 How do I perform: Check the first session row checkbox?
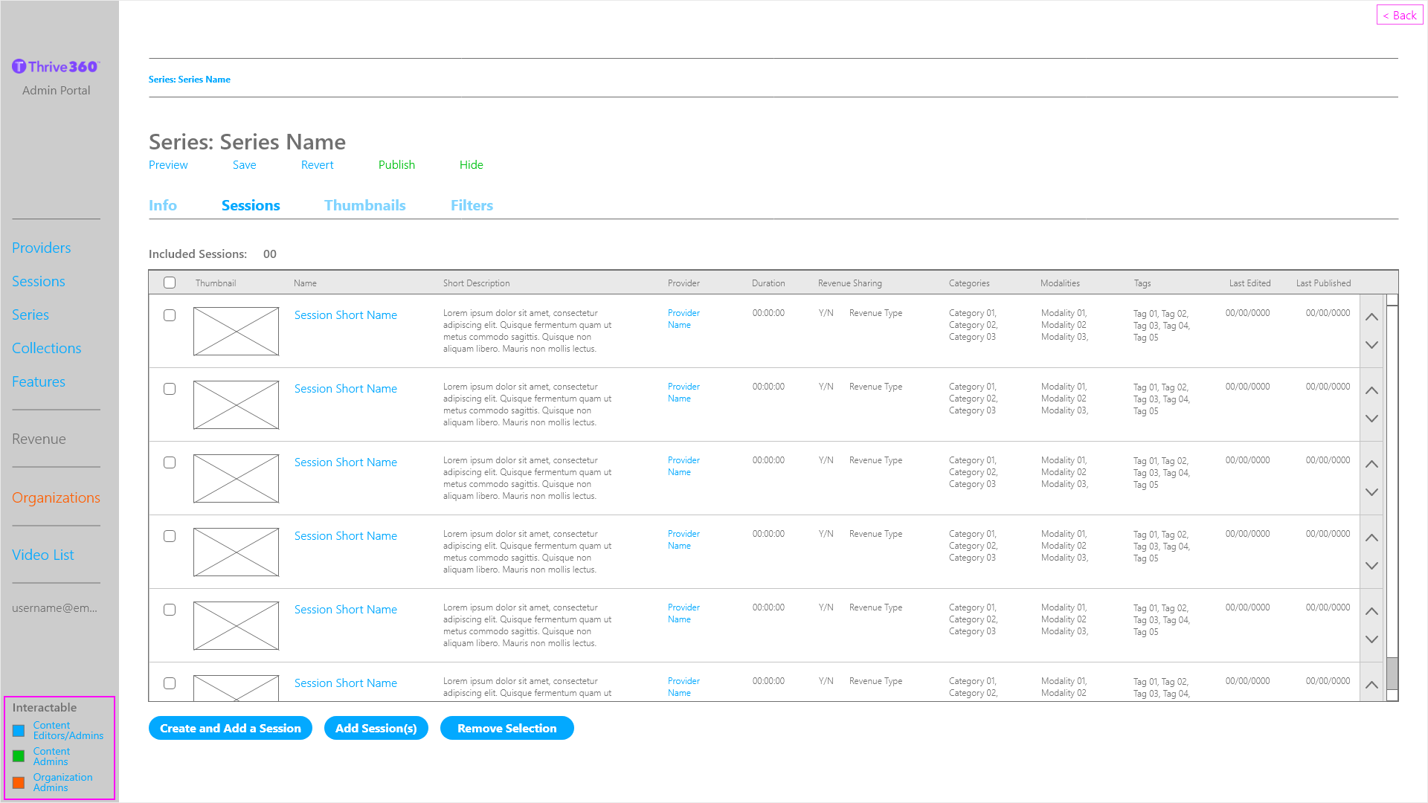[x=170, y=315]
